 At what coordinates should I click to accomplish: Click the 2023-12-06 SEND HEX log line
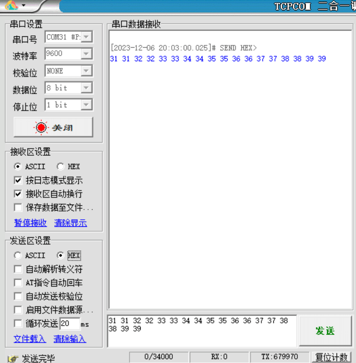pos(184,48)
